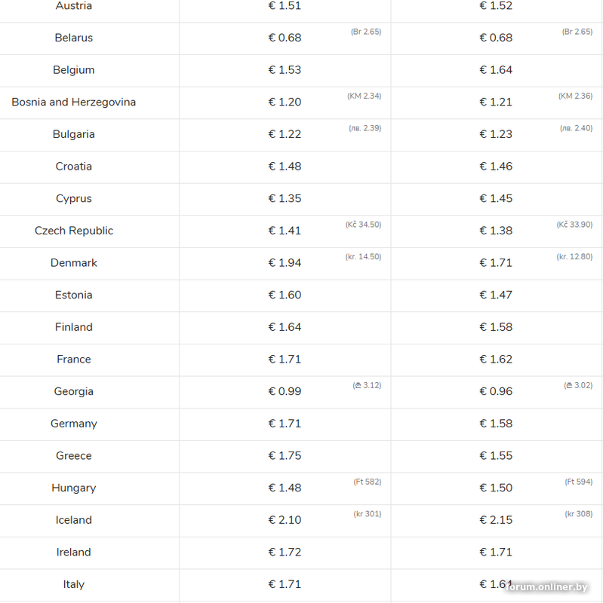This screenshot has height=603, width=603.
Task: Select Croatia's € 1.46 price
Action: point(496,167)
